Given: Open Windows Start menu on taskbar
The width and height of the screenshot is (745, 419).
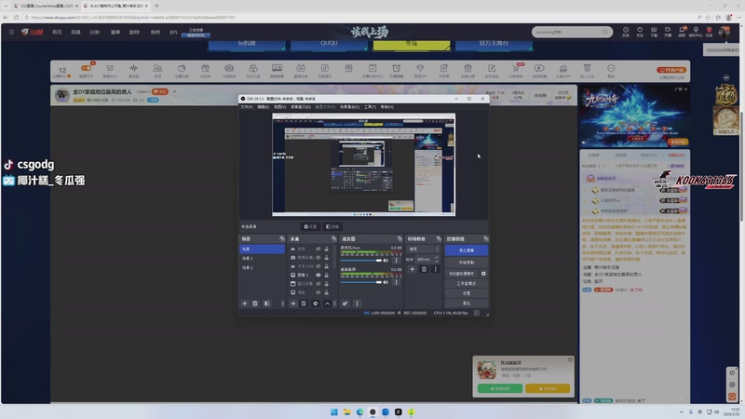Looking at the screenshot, I should [334, 412].
